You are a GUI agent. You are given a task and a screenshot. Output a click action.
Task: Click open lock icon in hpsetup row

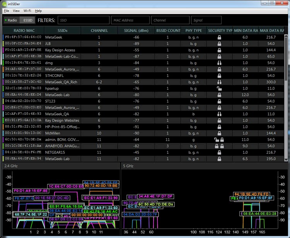tap(219, 88)
